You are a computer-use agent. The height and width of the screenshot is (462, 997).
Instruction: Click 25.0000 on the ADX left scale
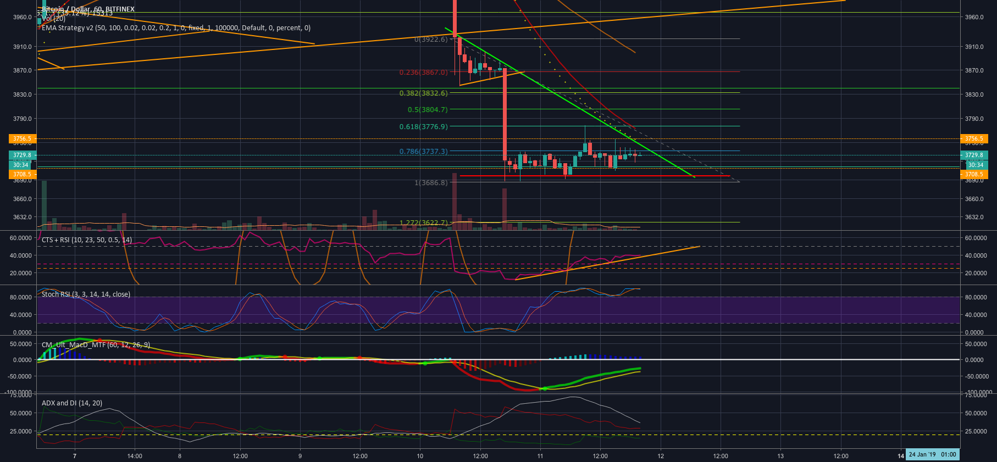tap(21, 431)
